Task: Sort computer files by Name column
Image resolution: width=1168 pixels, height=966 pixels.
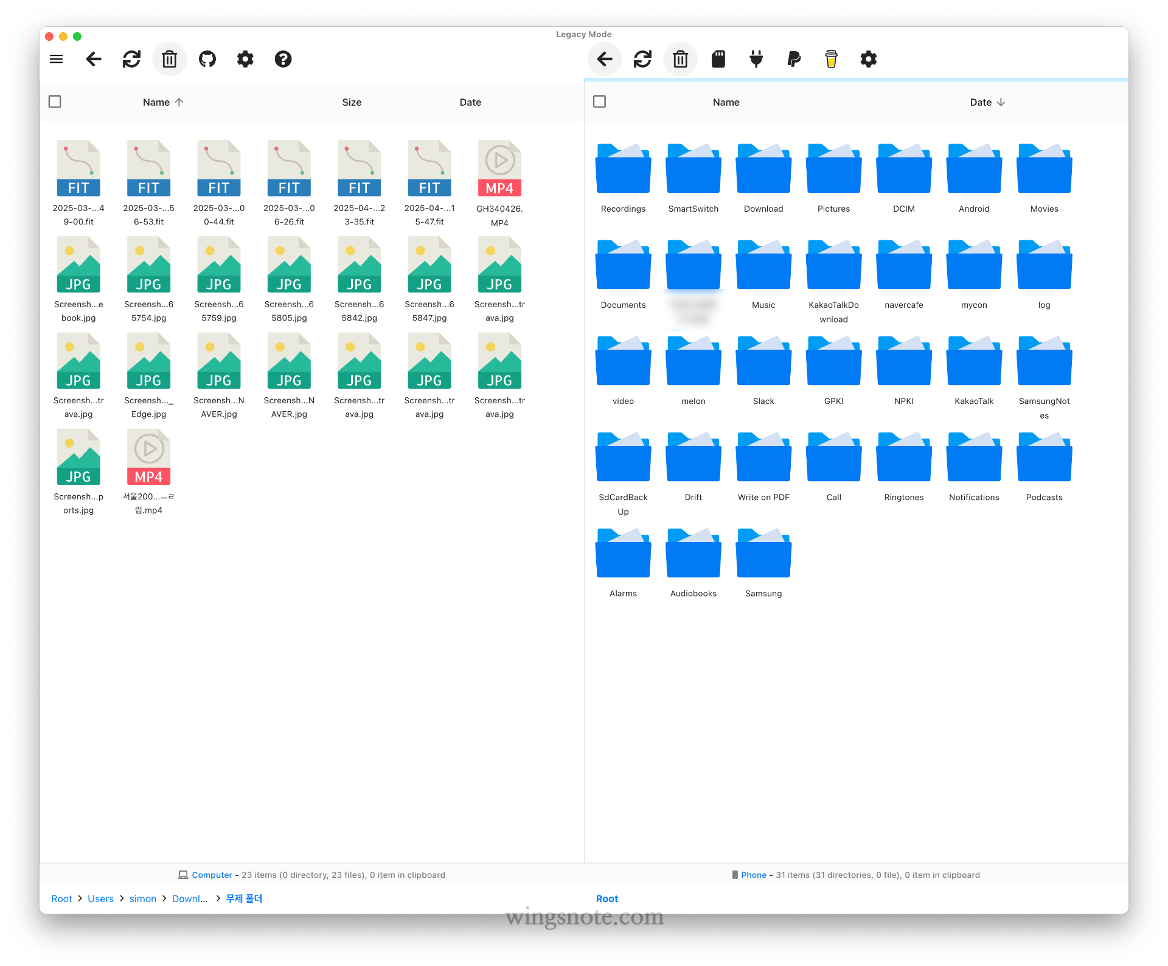Action: tap(156, 102)
